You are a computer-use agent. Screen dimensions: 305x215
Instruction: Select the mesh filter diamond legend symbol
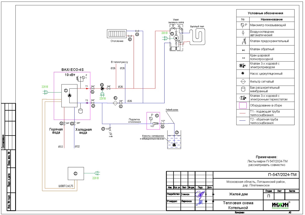coord(243,82)
